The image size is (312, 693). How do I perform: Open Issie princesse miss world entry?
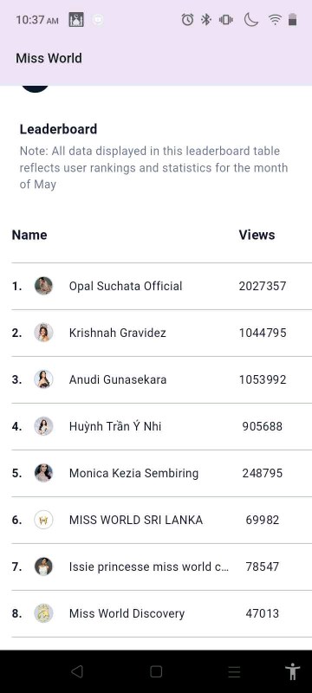pos(162,567)
